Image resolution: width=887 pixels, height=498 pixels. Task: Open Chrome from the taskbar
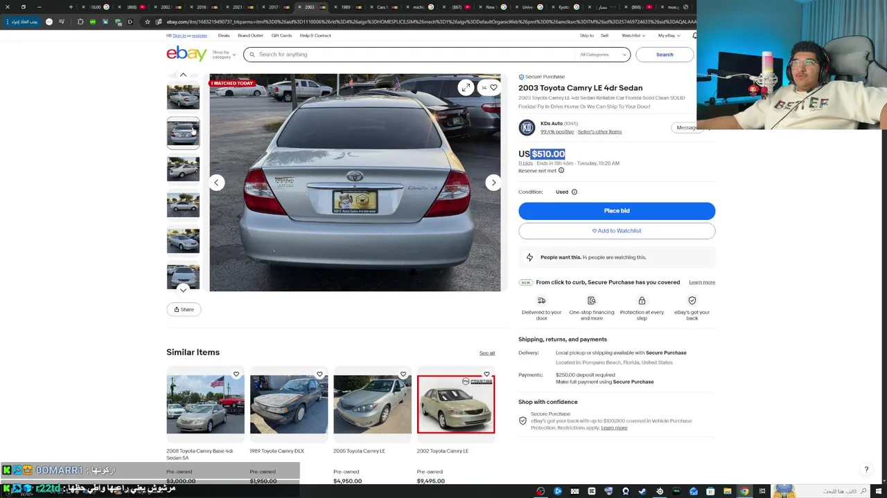pos(744,492)
